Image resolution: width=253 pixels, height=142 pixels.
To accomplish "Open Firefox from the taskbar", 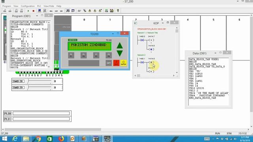I will 61,138.
